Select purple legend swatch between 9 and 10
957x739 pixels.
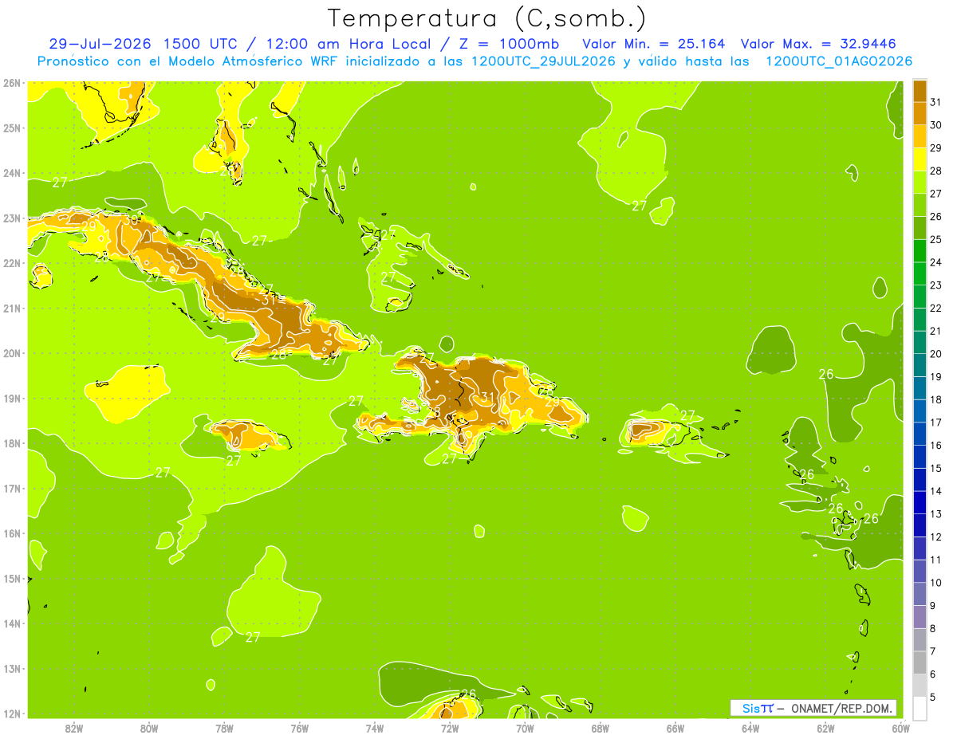pyautogui.click(x=920, y=594)
